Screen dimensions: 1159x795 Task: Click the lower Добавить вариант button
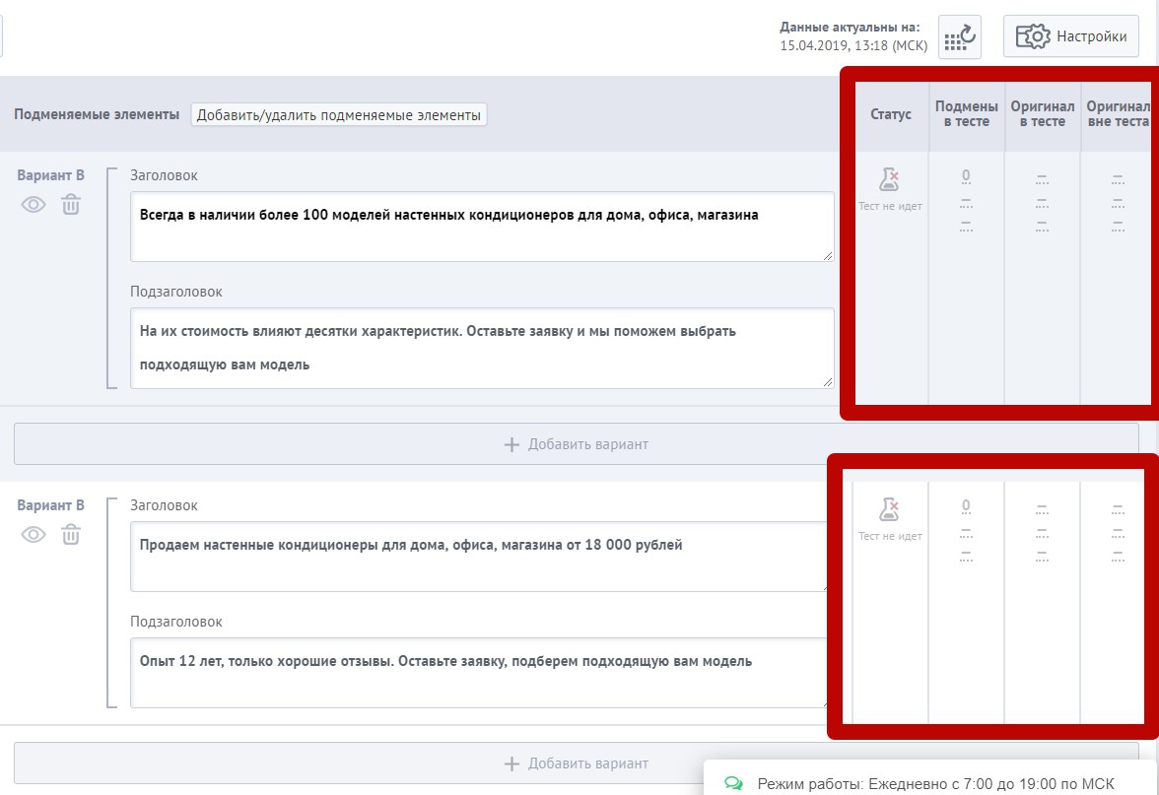[x=576, y=763]
